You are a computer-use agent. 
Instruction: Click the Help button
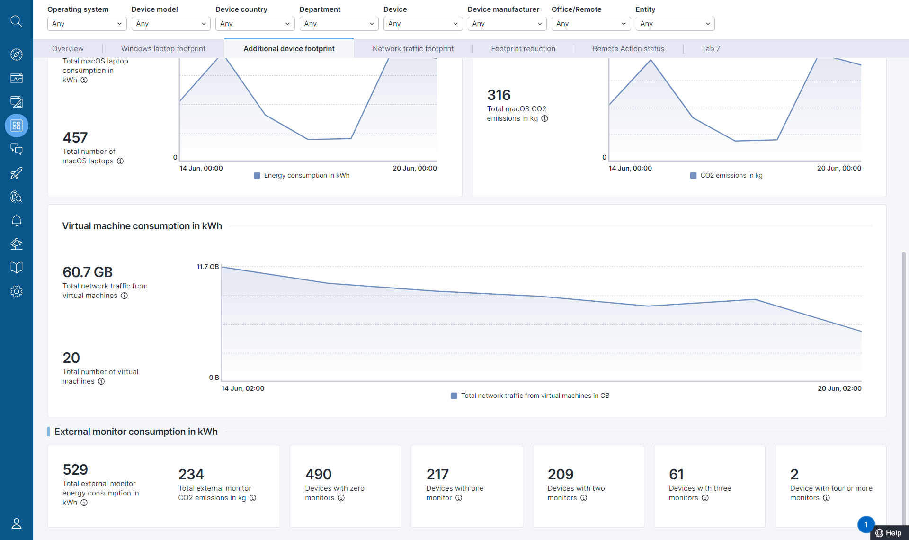(889, 533)
